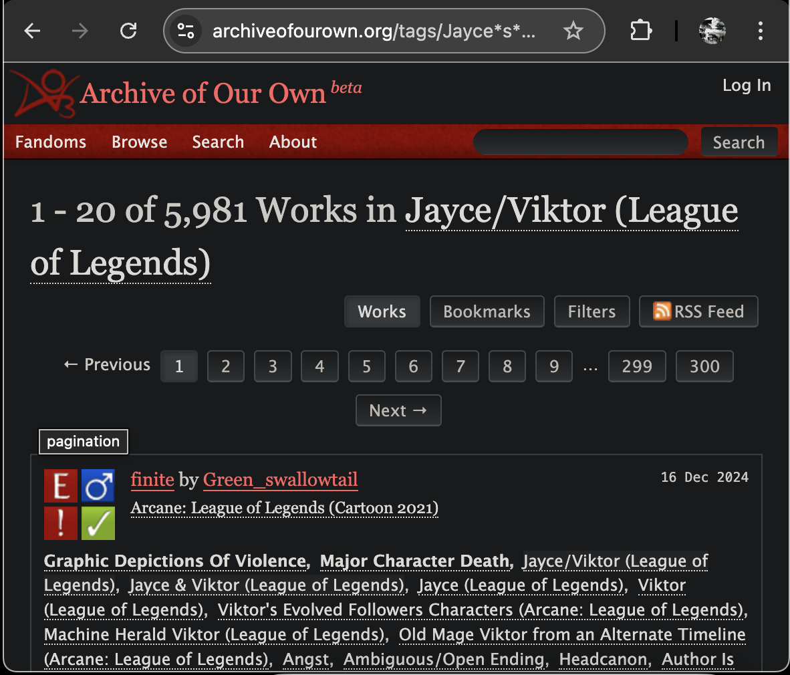Viewport: 790px width, 675px height.
Task: Click the Next arrow pagination button
Action: point(398,410)
